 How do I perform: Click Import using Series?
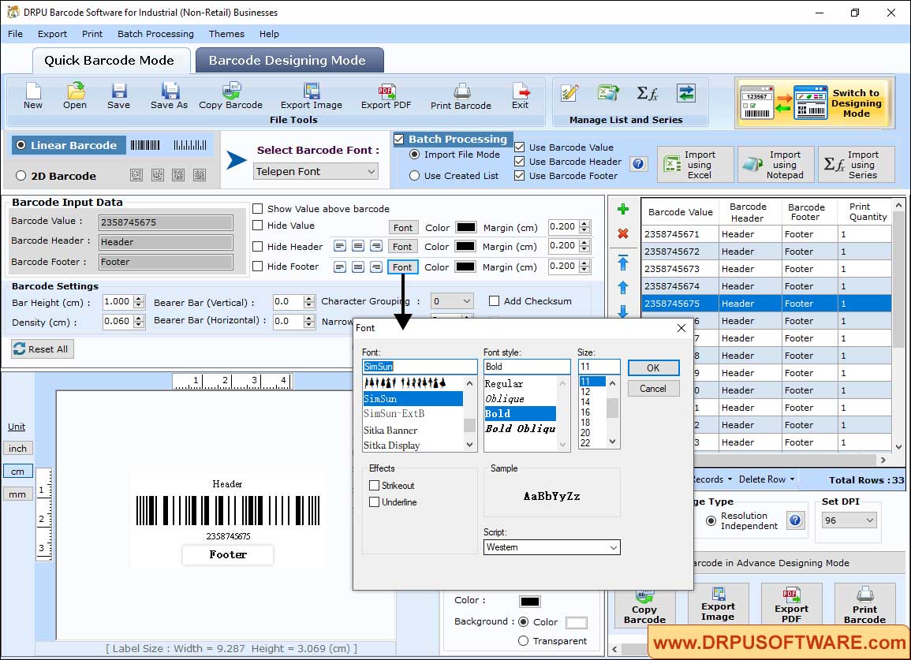(857, 165)
